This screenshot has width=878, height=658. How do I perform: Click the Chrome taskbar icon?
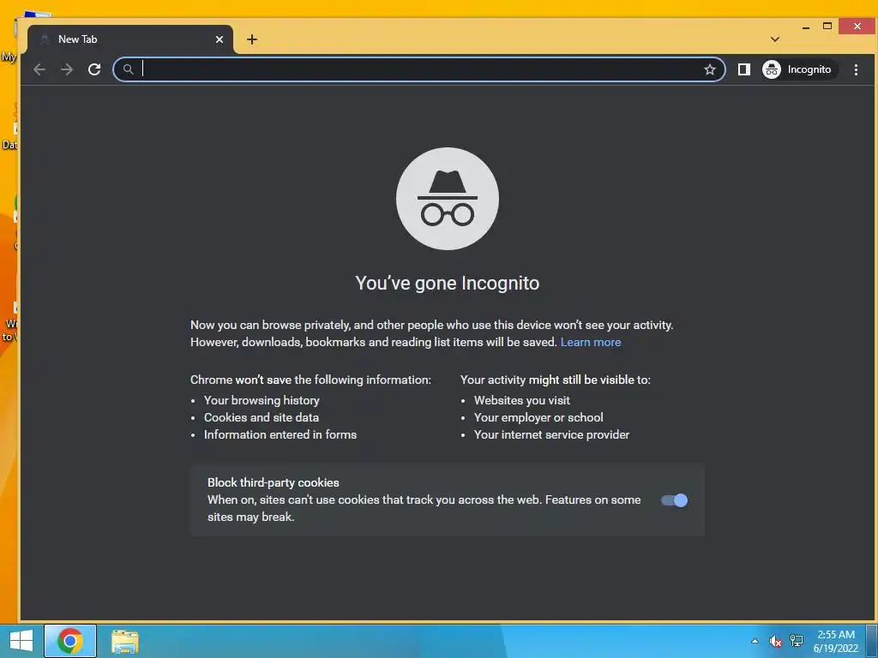tap(70, 641)
